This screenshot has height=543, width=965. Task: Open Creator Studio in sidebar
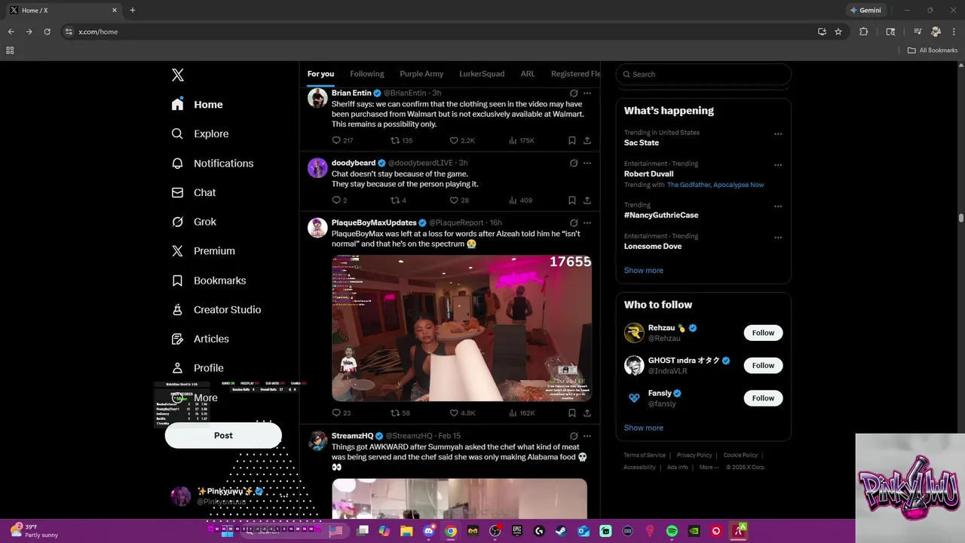pos(216,310)
